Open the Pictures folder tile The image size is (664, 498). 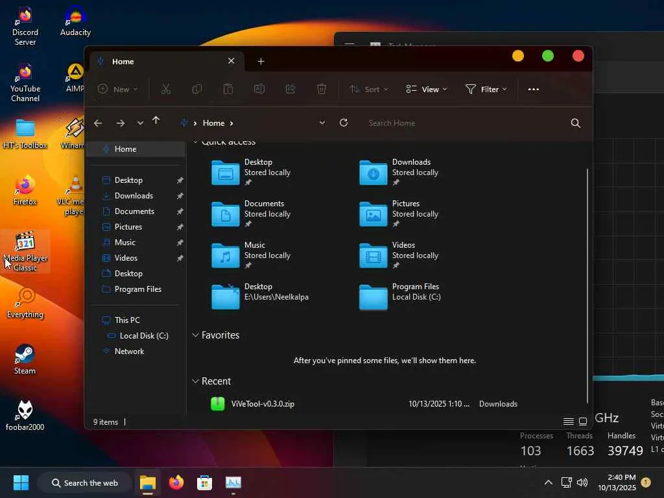click(x=399, y=214)
